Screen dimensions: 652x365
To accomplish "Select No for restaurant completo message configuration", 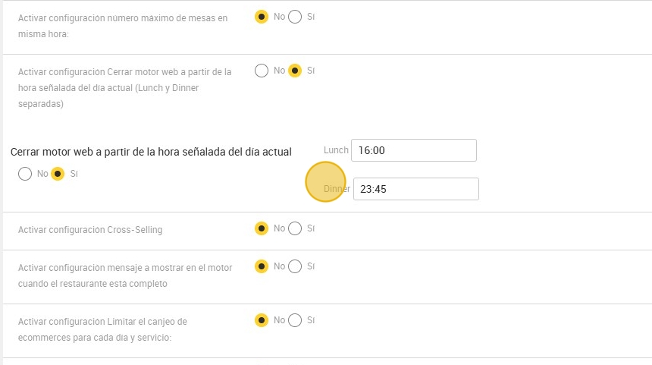I will click(x=262, y=266).
